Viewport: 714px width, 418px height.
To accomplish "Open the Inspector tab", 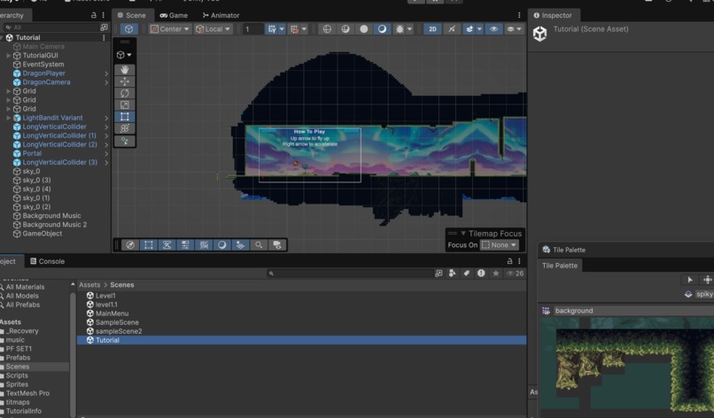I will click(x=553, y=15).
